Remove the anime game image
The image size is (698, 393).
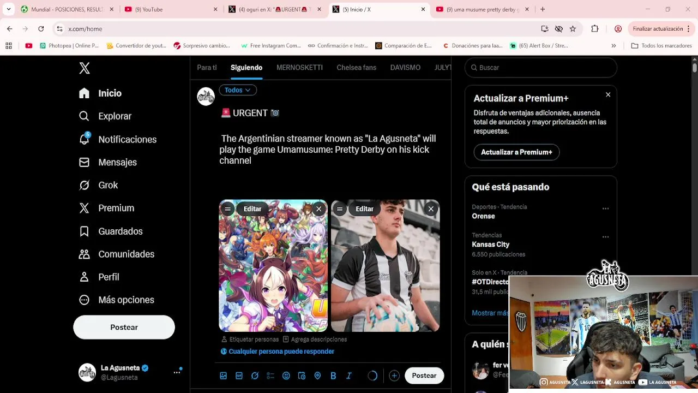(318, 209)
